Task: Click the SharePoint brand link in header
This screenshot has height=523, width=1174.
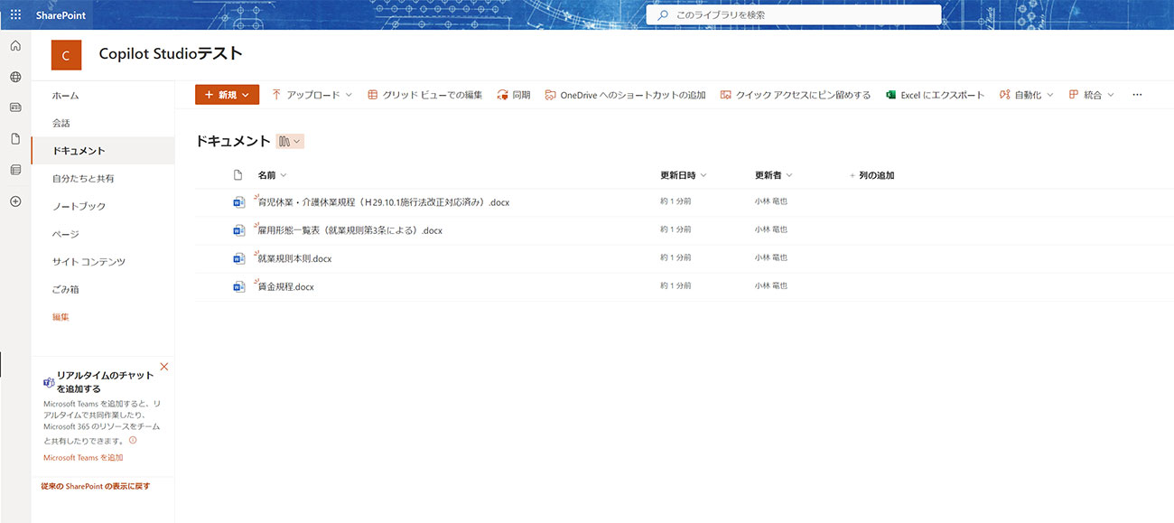Action: [x=61, y=15]
